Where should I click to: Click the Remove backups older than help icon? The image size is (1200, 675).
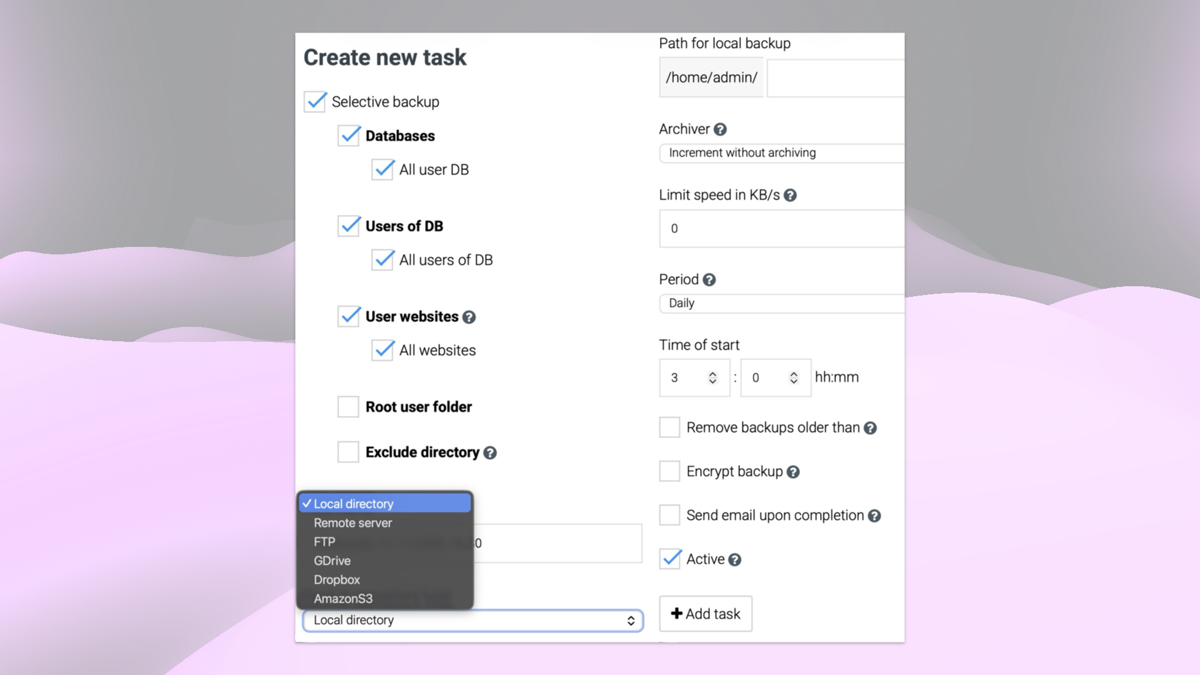870,427
